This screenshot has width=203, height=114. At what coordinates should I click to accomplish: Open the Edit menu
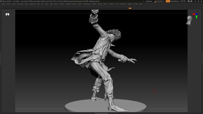[38, 4]
